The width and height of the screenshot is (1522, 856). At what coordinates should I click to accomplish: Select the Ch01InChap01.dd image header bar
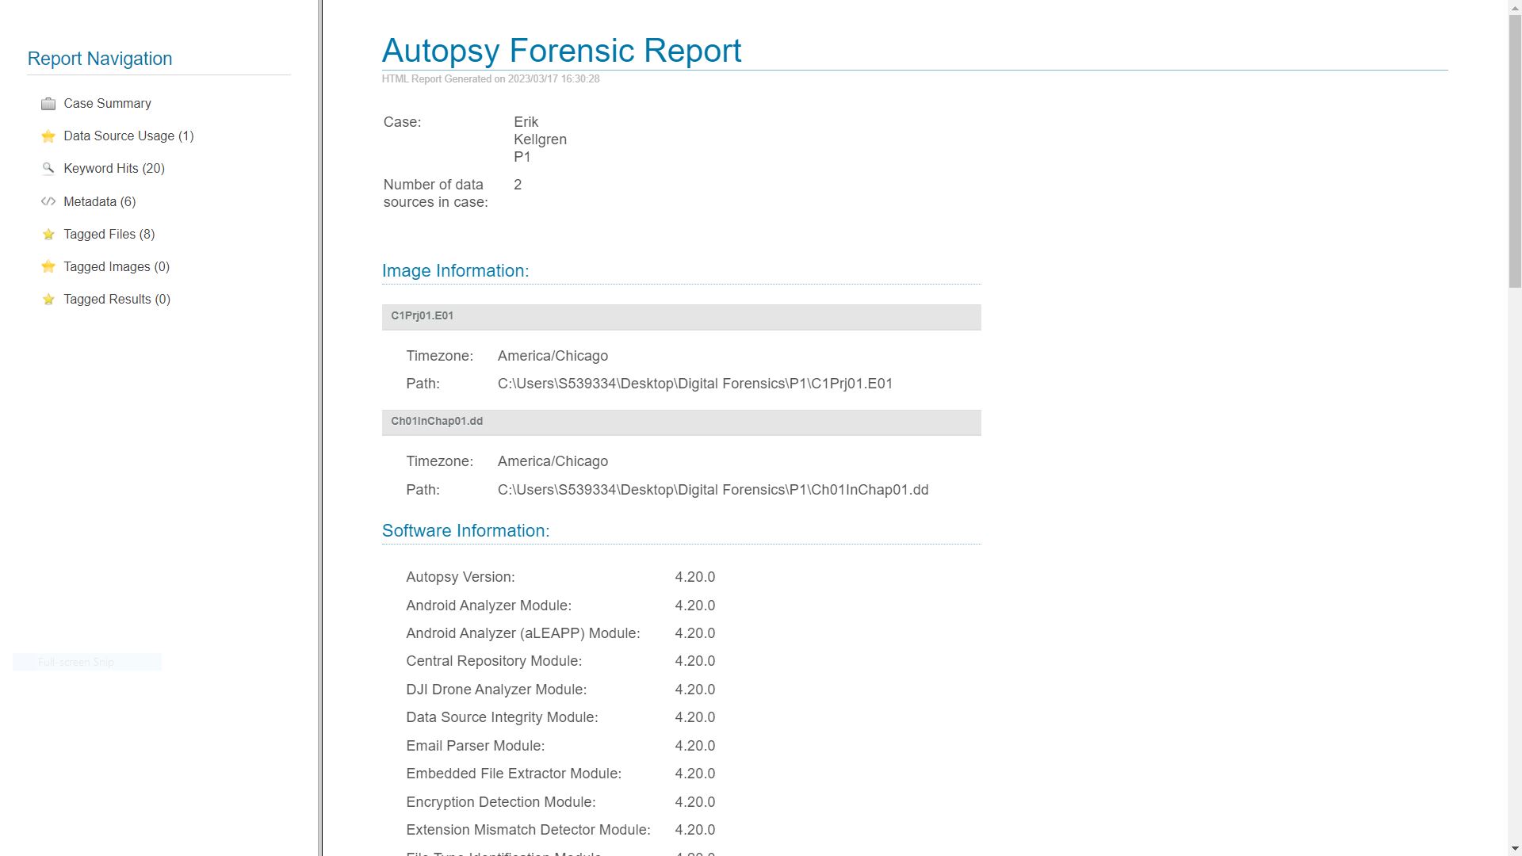point(682,422)
